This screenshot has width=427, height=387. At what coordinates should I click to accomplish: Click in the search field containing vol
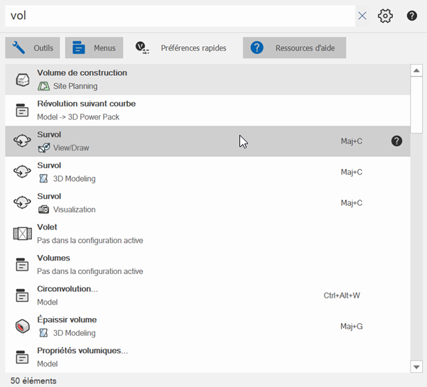(x=178, y=16)
